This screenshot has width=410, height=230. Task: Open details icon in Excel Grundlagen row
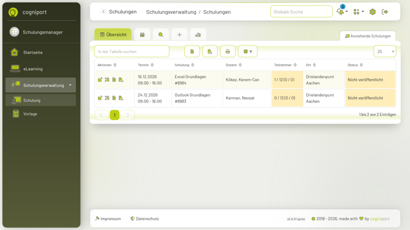point(100,79)
